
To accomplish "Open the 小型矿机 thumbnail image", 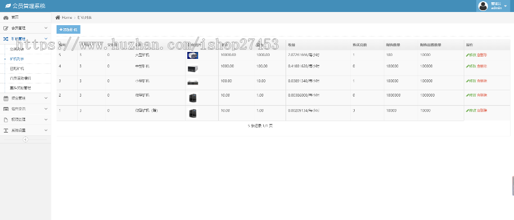I will [x=193, y=83].
